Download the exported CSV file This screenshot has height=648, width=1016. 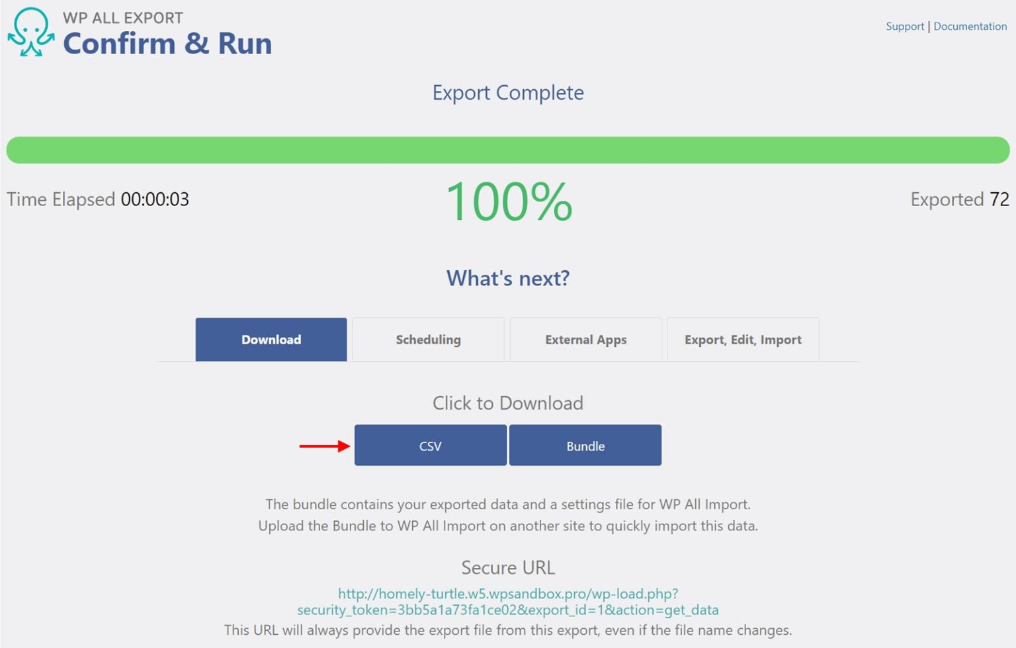click(x=430, y=445)
